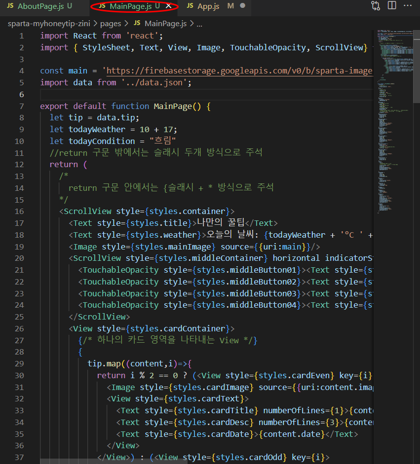Click 'MainPage' function name on line 7
Viewport: 420px width, 464px height.
coord(173,106)
